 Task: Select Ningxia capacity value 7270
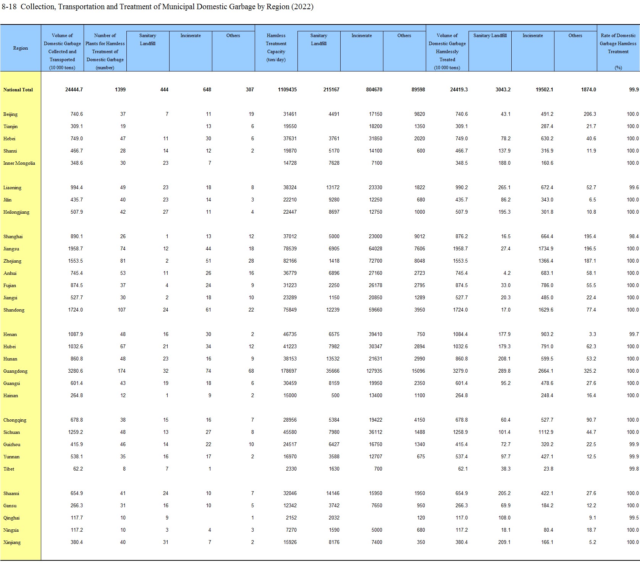click(x=291, y=530)
